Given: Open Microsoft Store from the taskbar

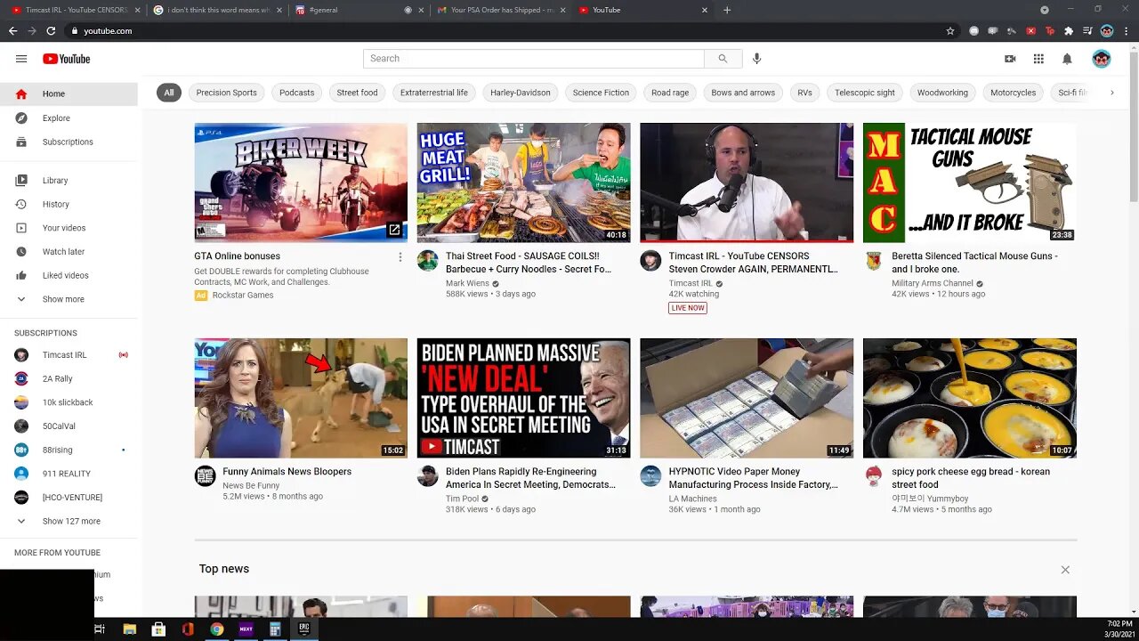Looking at the screenshot, I should pos(158,629).
